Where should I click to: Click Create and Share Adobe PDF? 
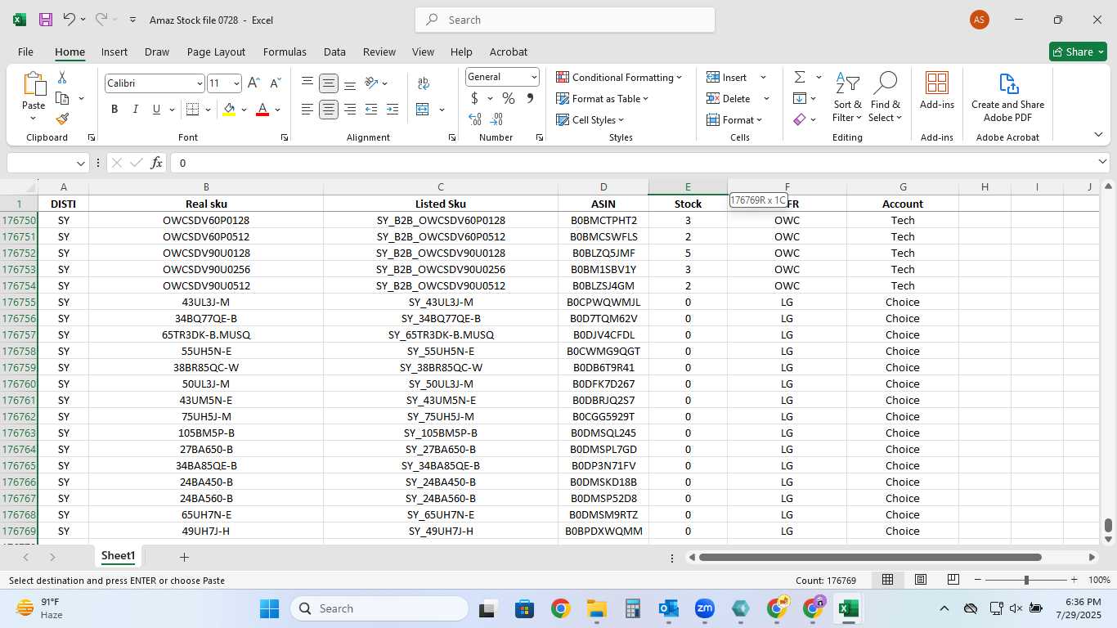click(x=1007, y=97)
